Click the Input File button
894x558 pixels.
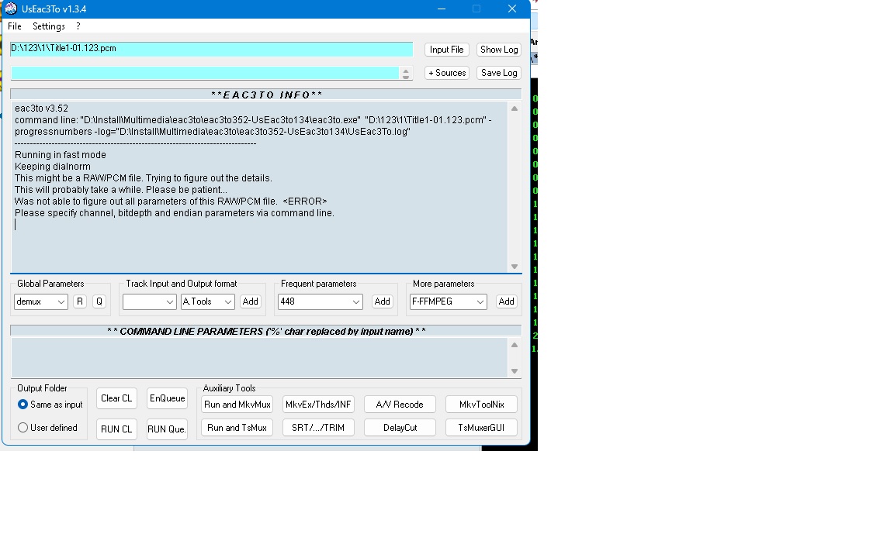coord(446,50)
